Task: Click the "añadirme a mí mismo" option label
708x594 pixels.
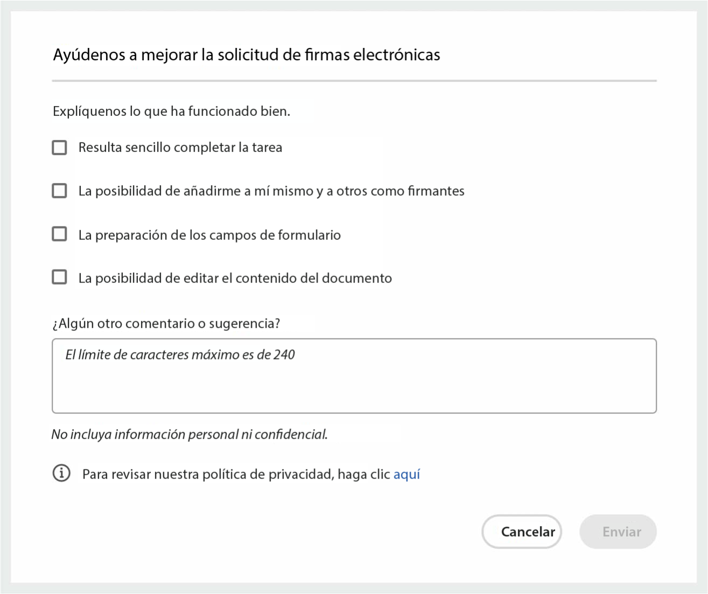Action: pyautogui.click(x=271, y=191)
